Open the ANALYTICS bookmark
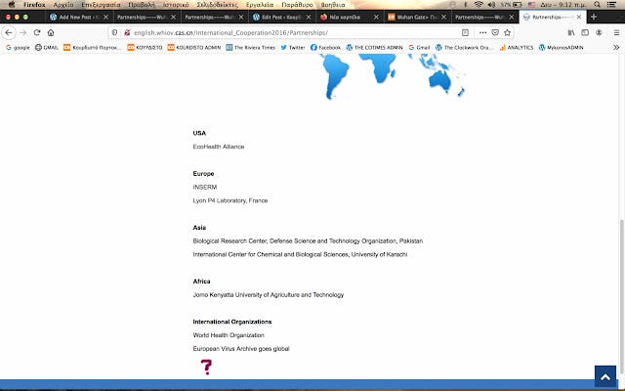625x391 pixels. pos(517,48)
